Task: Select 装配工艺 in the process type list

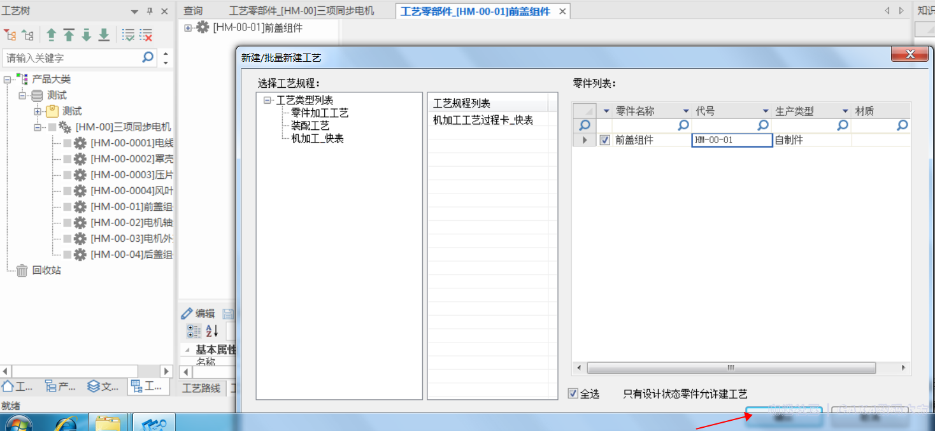Action: pos(310,126)
